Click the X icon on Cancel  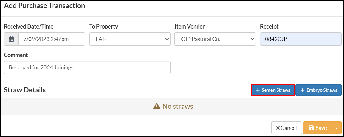point(277,128)
